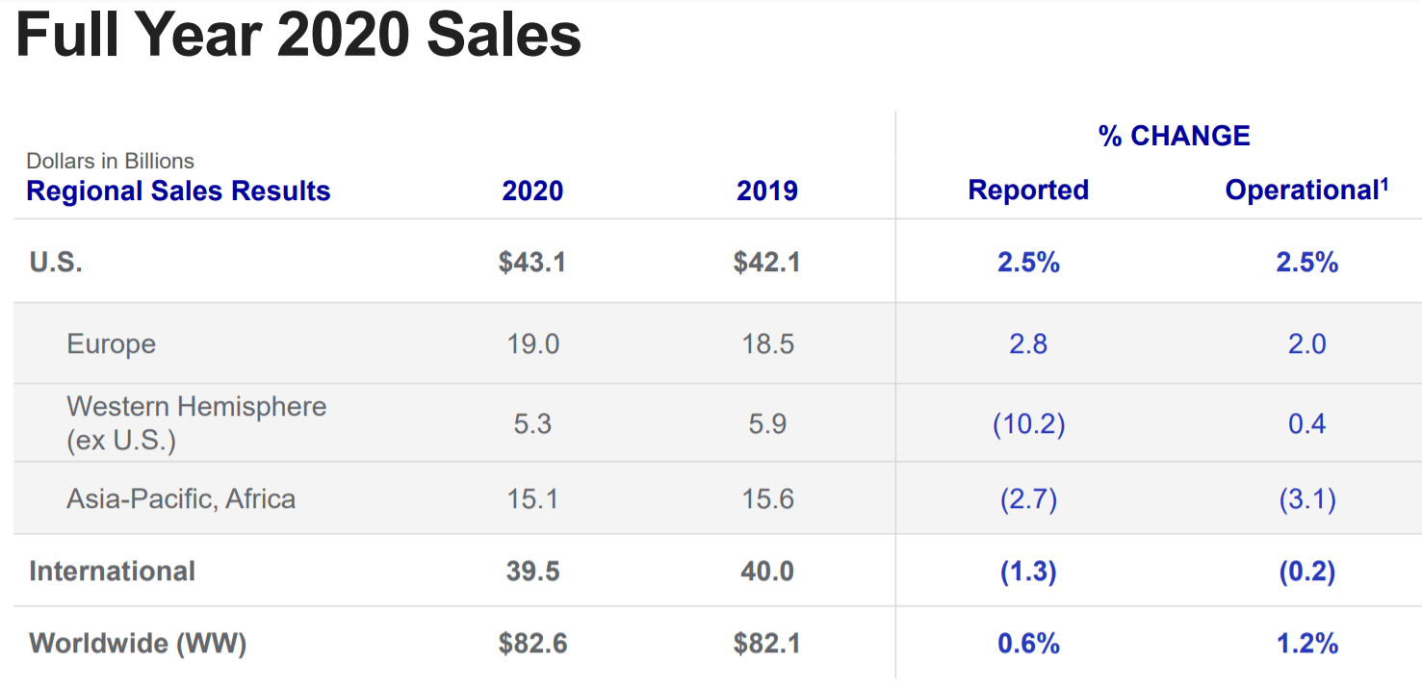Click the Western Hemisphere reported change (10.2)
This screenshot has height=687, width=1422.
(1028, 423)
